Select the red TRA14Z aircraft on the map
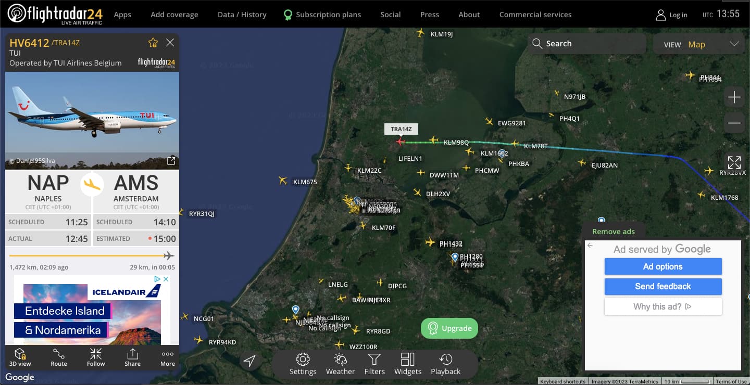750x385 pixels. 400,141
